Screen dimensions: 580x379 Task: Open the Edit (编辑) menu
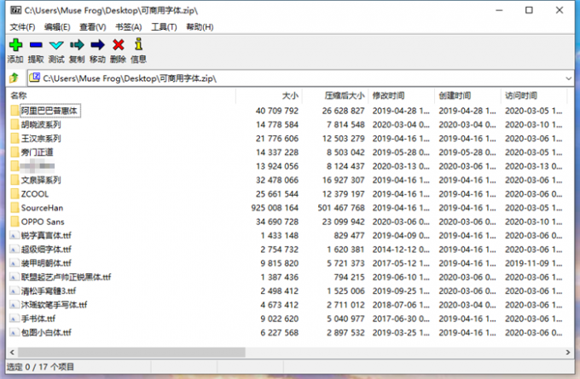(57, 27)
